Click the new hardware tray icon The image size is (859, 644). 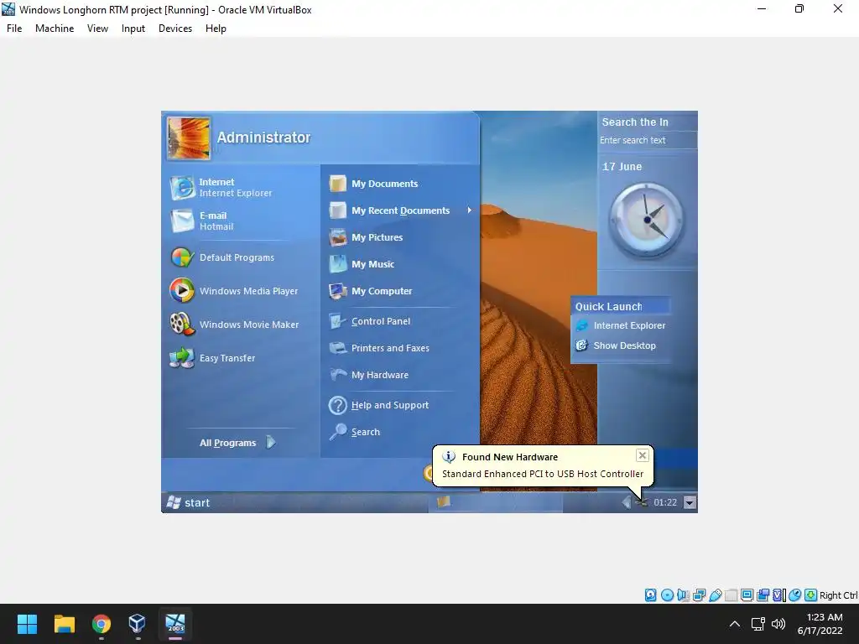[x=642, y=502]
